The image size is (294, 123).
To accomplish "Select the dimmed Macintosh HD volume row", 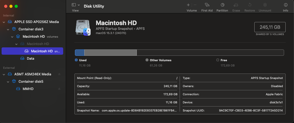I will 32,44.
